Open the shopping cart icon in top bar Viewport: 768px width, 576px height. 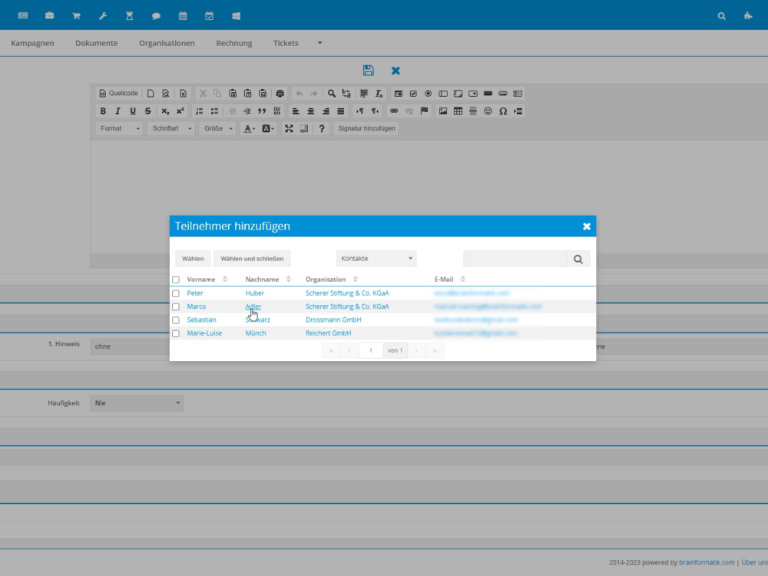[76, 15]
